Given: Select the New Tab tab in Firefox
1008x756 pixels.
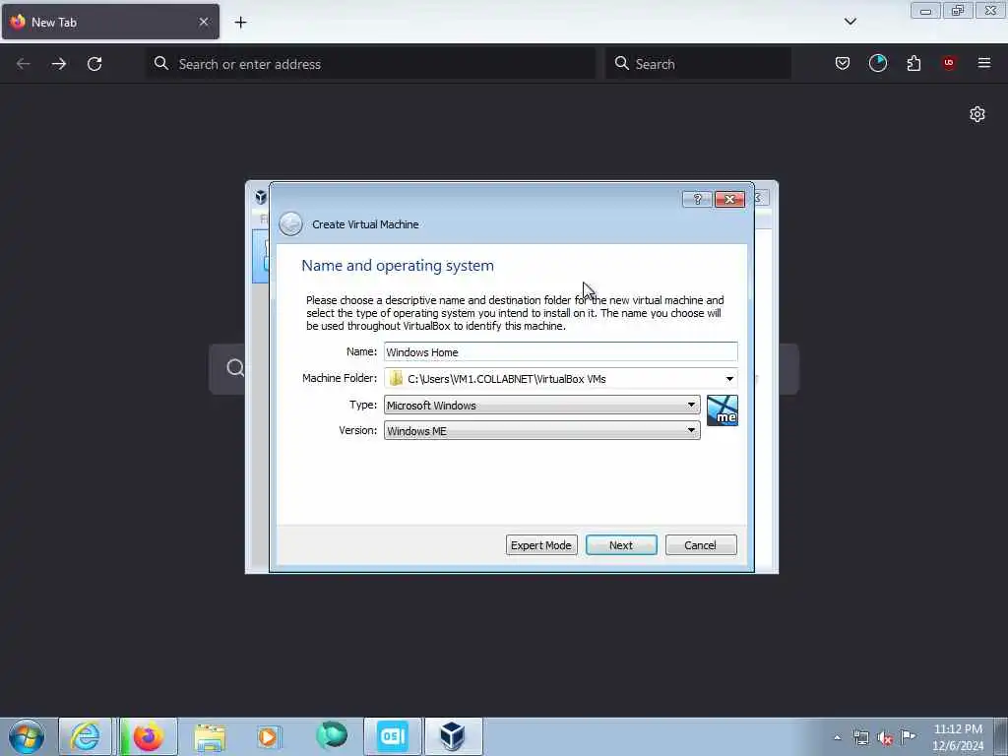Looking at the screenshot, I should pos(110,22).
